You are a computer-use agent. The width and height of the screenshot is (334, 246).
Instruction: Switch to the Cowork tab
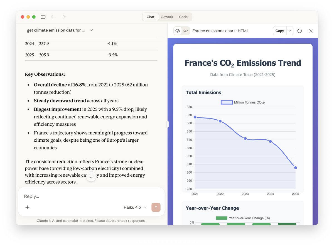click(167, 17)
